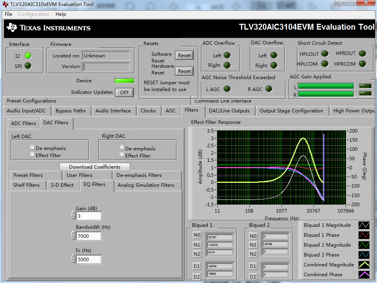The height and width of the screenshot is (283, 377).
Task: Click the Bandwidth (Hz) stepper arrows
Action: click(73, 236)
